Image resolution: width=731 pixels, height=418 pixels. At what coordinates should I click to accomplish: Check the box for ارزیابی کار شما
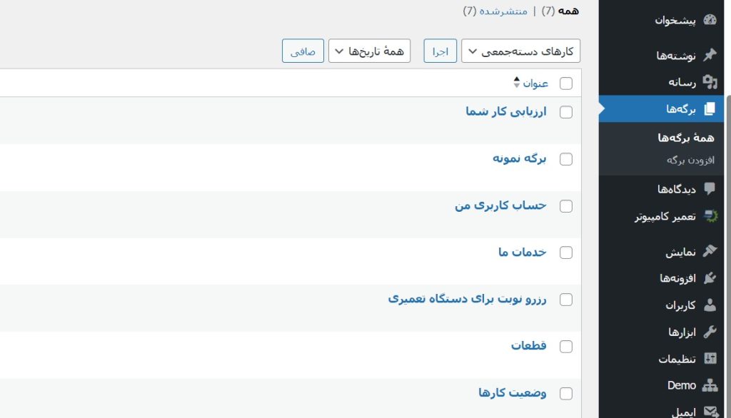(x=566, y=112)
